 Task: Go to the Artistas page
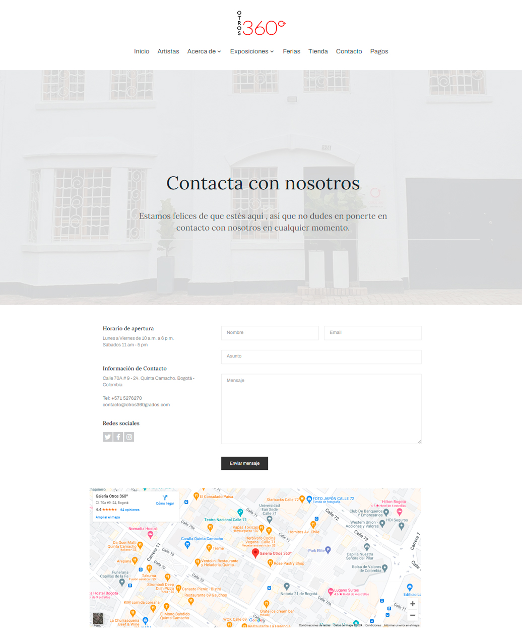click(x=168, y=51)
